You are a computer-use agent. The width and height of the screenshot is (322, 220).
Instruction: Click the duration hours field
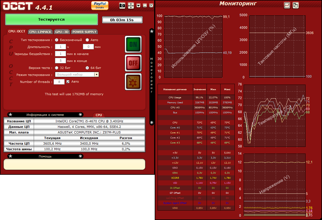coord(60,47)
